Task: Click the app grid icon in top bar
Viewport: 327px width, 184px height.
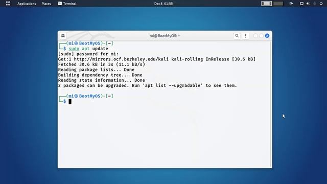Action: (x=8, y=4)
